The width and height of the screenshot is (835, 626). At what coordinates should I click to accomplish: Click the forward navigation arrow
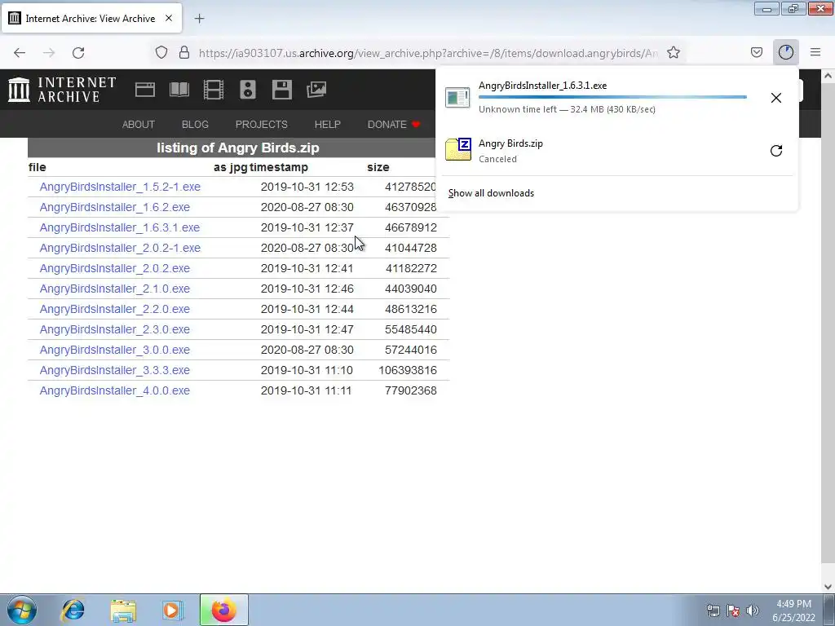49,53
